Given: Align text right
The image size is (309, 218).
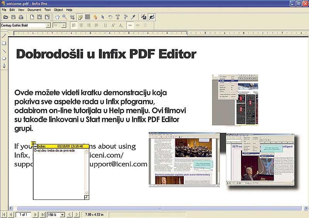Looking at the screenshot, I should [89, 25].
